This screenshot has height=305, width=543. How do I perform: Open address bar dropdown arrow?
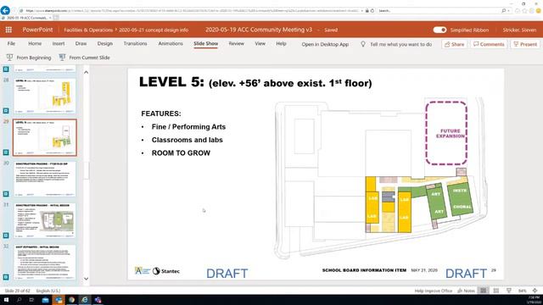click(x=362, y=11)
